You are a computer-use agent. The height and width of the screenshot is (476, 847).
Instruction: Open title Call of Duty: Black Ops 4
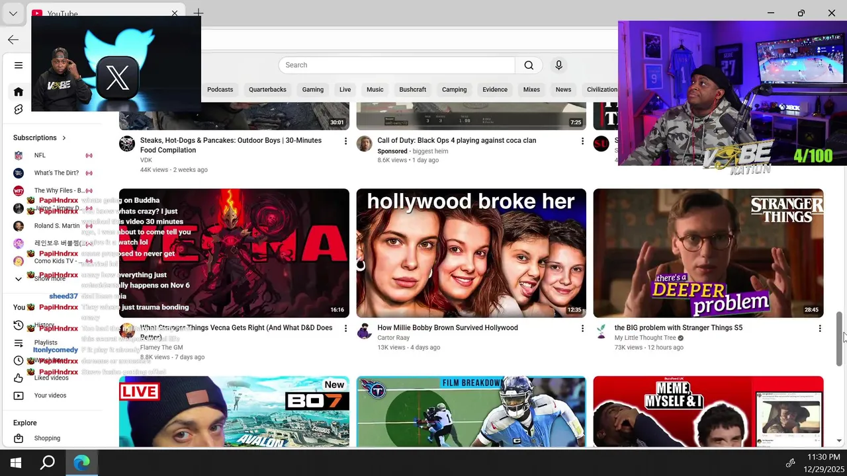pos(457,140)
